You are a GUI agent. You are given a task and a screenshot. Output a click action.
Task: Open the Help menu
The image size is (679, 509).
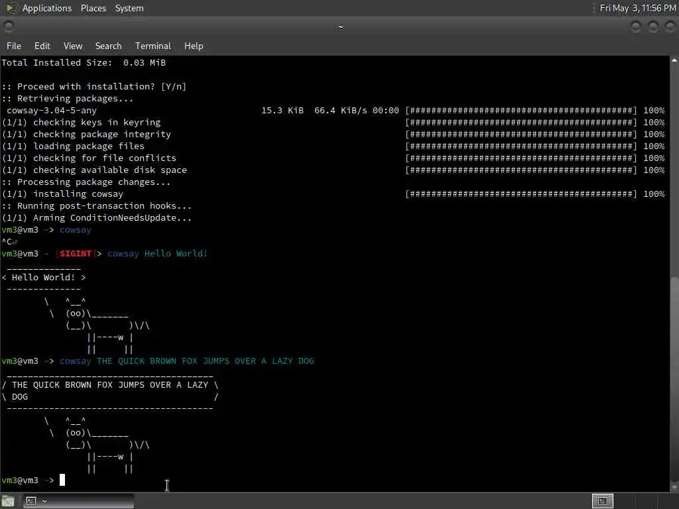point(194,46)
